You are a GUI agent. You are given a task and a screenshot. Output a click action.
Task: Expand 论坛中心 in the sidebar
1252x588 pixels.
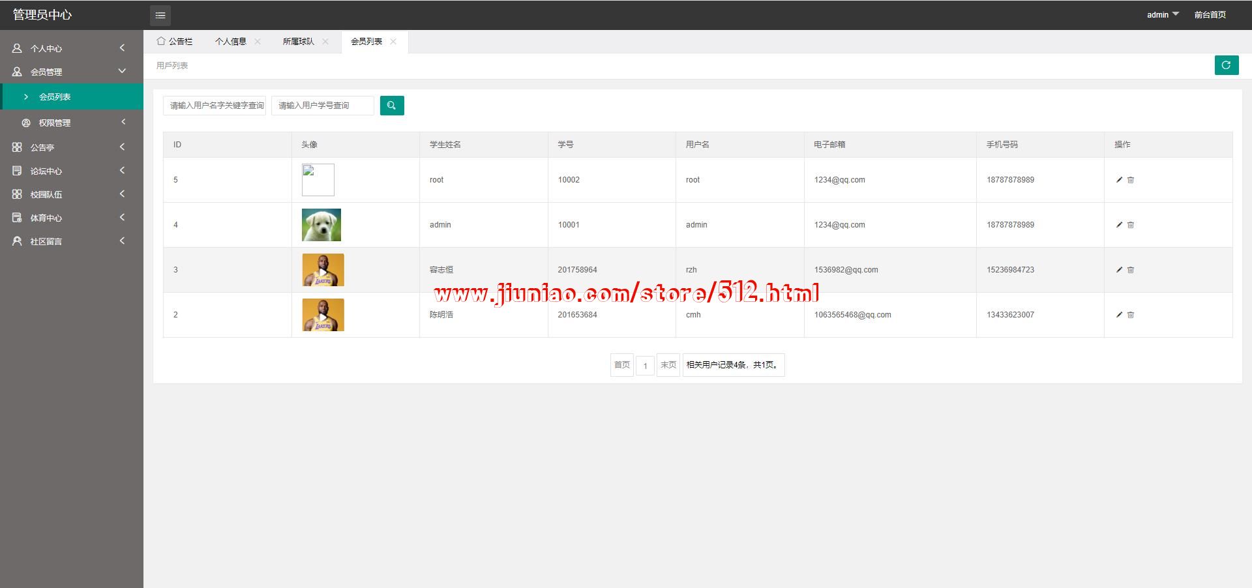[x=68, y=171]
